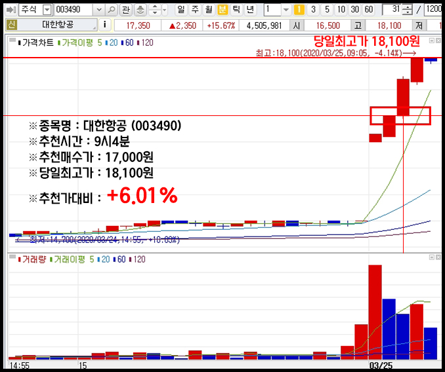This screenshot has width=445, height=372.
Task: Click the 시 opening price label
Action: (297, 26)
